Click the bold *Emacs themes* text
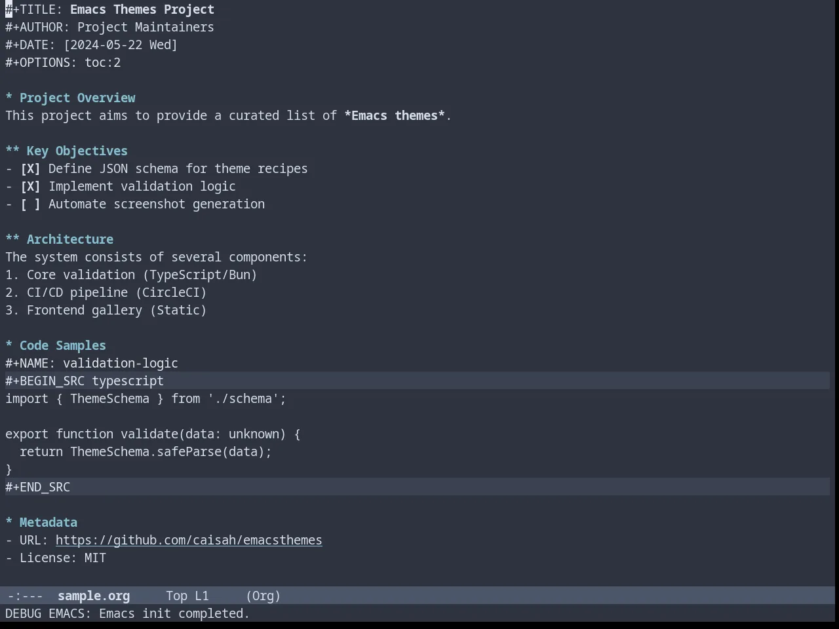Viewport: 839px width, 629px height. [395, 116]
